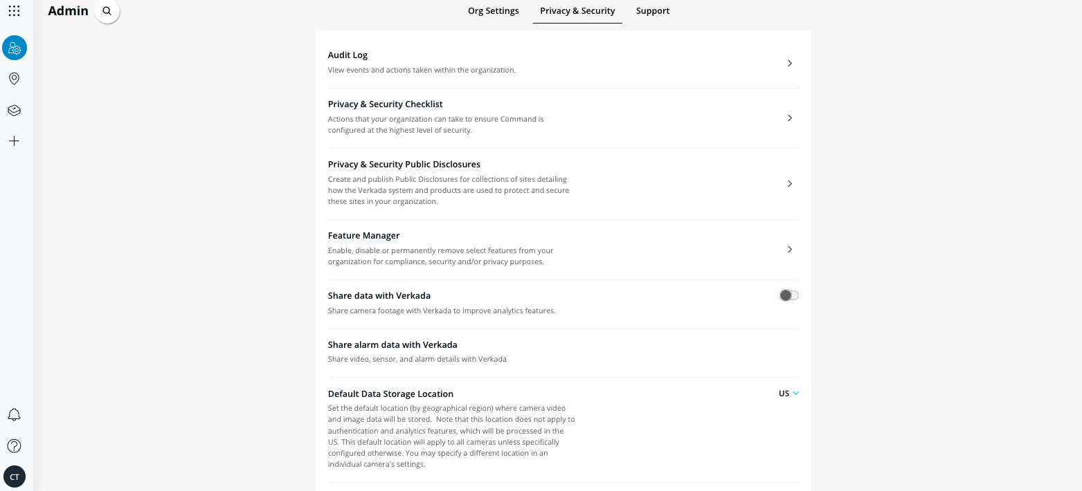Click the plus icon in sidebar
The image size is (1082, 491).
pos(14,141)
